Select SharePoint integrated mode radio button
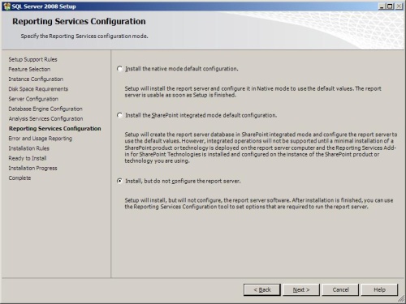This screenshot has width=406, height=304. [x=119, y=115]
